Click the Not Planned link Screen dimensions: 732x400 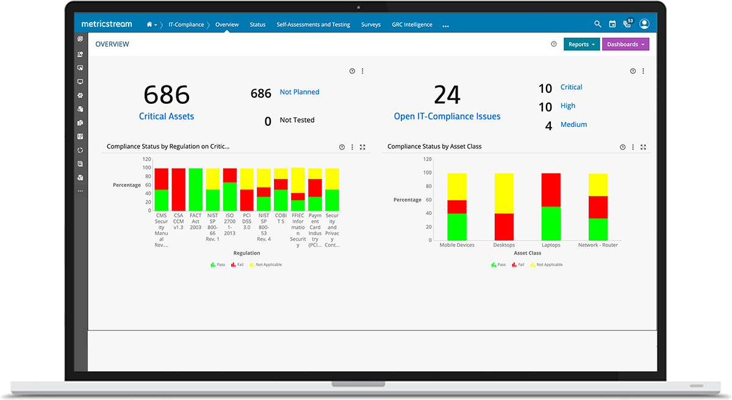point(299,92)
